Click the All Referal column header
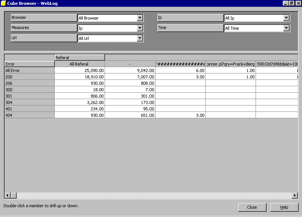 (79, 64)
